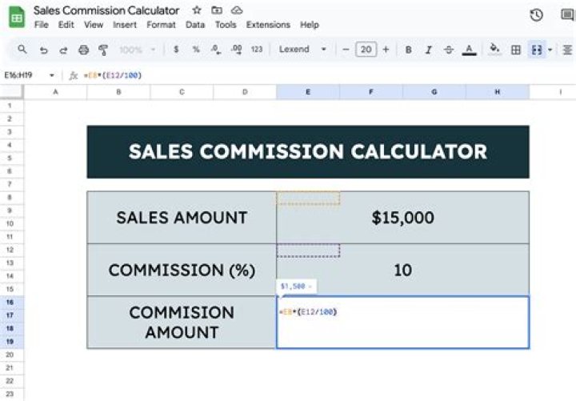Select the SALES AMOUNT label cell
Screen dimensions: 576x401
[182, 217]
